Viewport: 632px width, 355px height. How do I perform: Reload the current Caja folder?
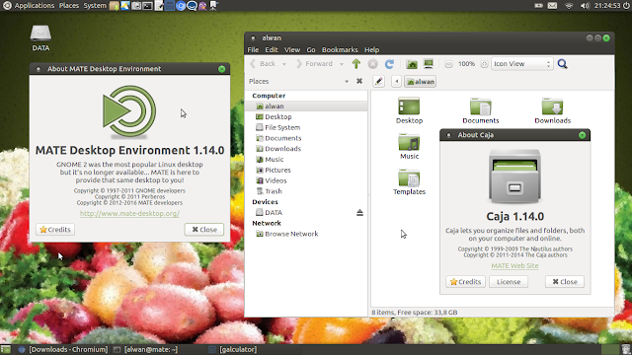pyautogui.click(x=389, y=63)
